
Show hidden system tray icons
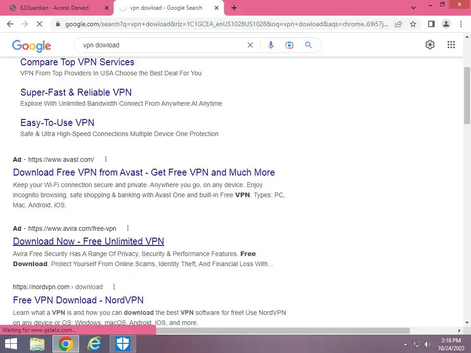click(x=406, y=344)
